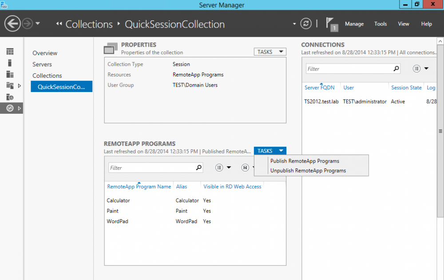The height and width of the screenshot is (280, 444).
Task: Click the Properties collection icon
Action: point(111,48)
